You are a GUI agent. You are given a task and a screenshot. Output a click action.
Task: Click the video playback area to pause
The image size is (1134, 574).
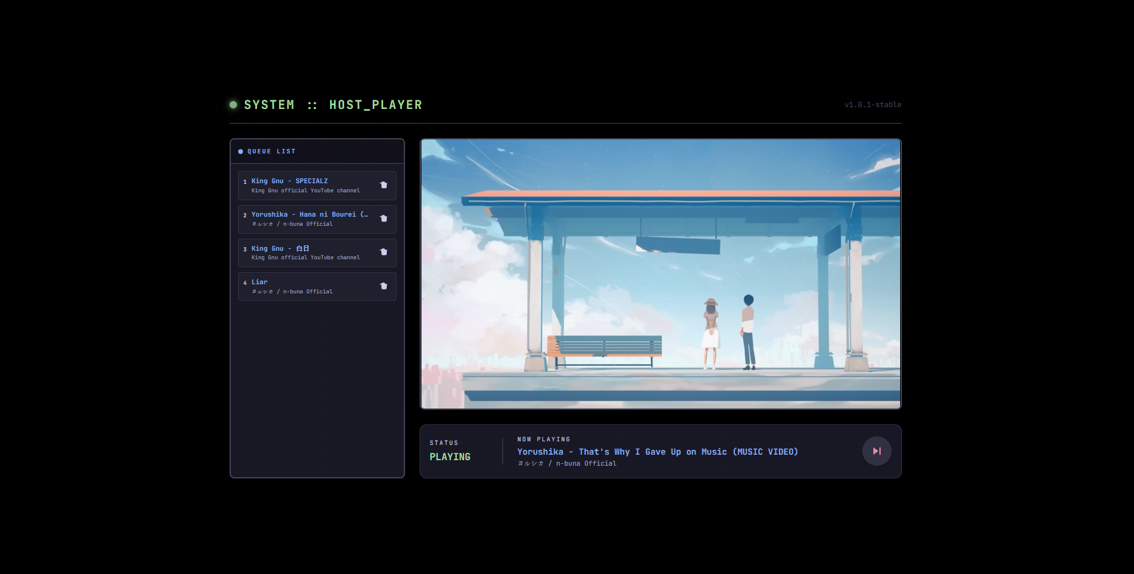click(660, 273)
